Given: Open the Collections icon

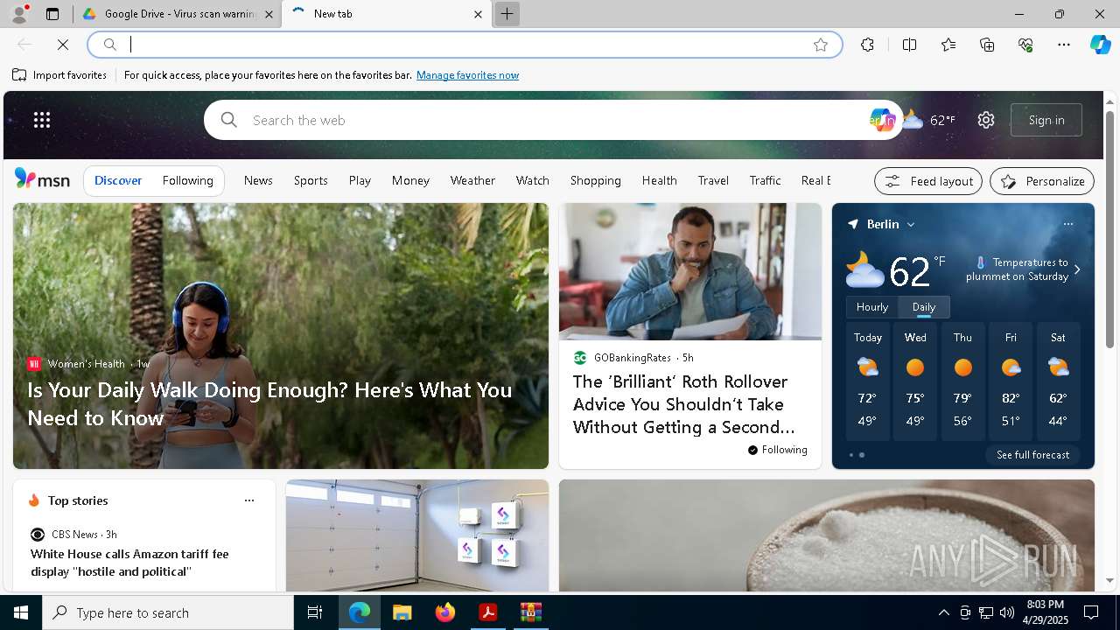Looking at the screenshot, I should (987, 45).
